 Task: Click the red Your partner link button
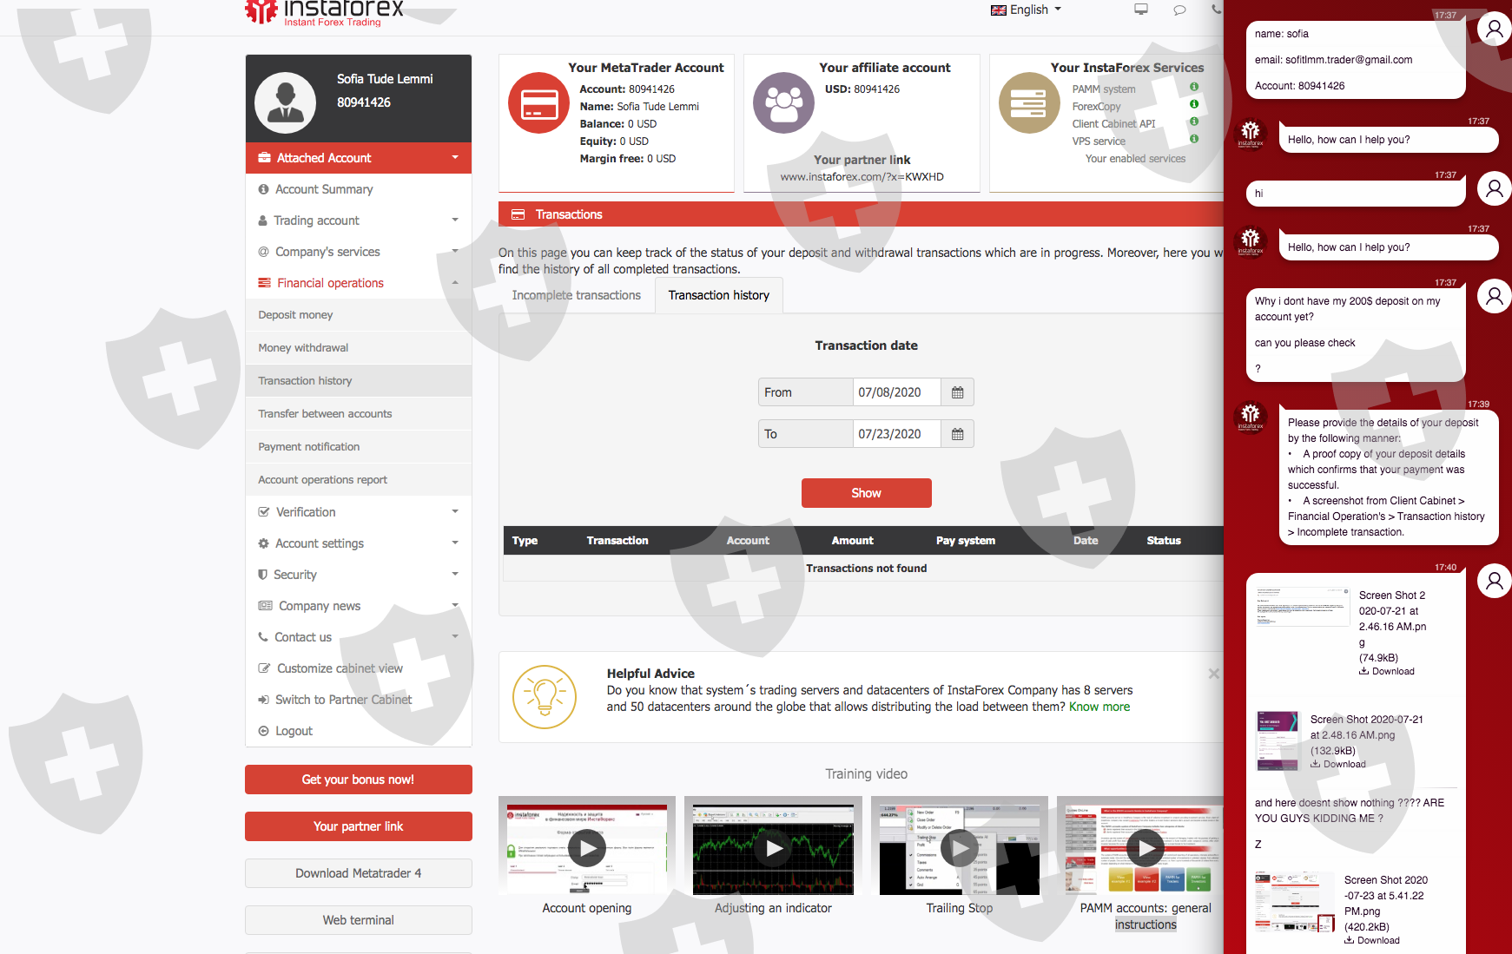[x=359, y=826]
